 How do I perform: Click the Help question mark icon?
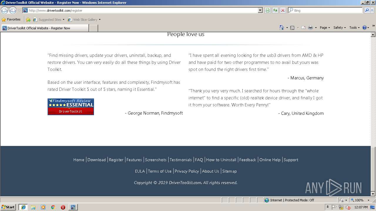click(x=365, y=28)
